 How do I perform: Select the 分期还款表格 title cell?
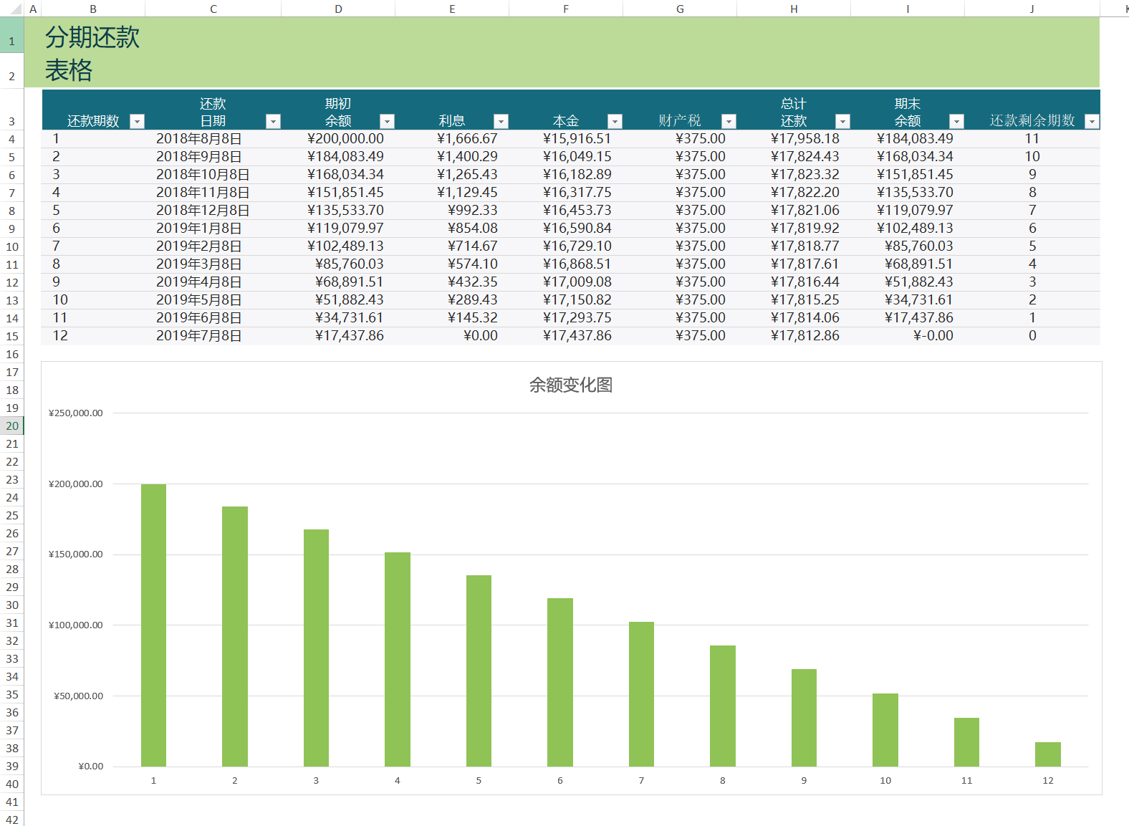pos(93,53)
